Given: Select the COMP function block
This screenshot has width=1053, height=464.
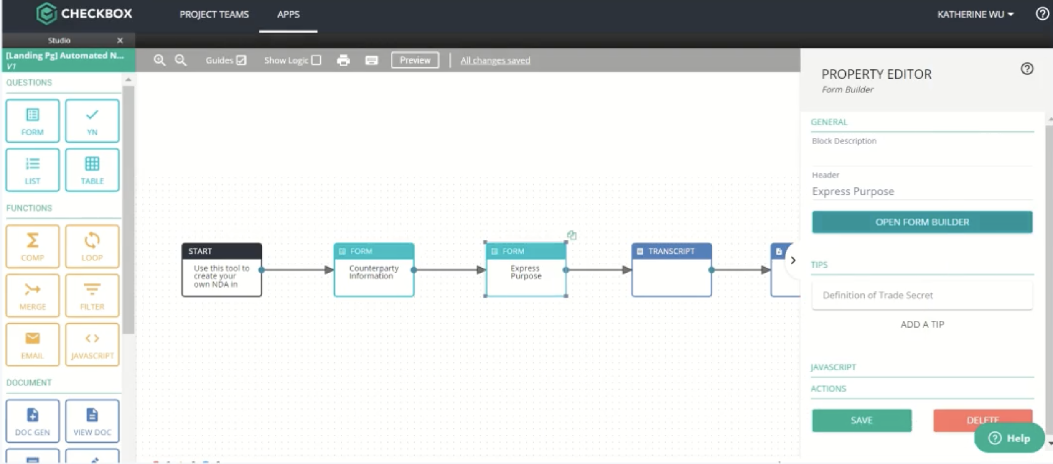Looking at the screenshot, I should (33, 246).
